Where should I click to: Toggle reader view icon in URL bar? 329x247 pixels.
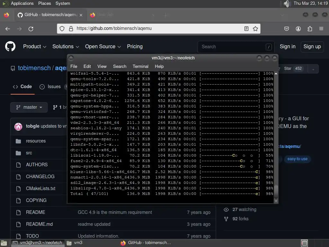click(246, 29)
